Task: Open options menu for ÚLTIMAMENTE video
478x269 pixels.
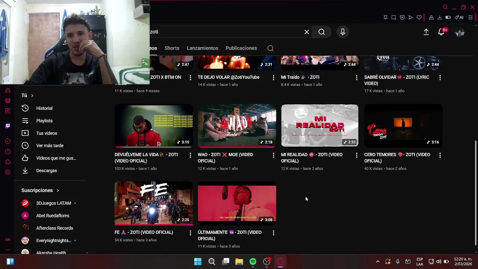Action: [x=273, y=233]
